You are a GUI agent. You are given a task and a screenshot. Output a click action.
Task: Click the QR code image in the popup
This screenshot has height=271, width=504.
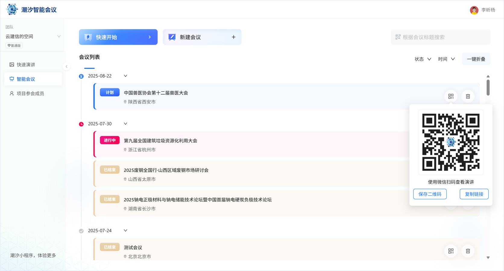(x=451, y=142)
